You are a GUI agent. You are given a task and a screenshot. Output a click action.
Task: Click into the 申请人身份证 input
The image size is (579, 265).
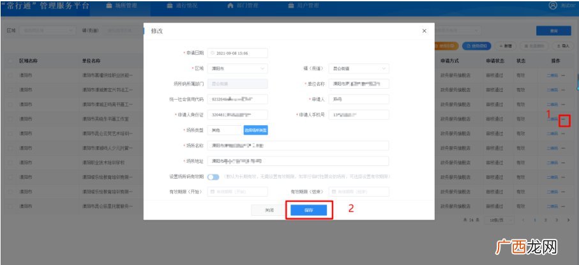click(x=237, y=115)
